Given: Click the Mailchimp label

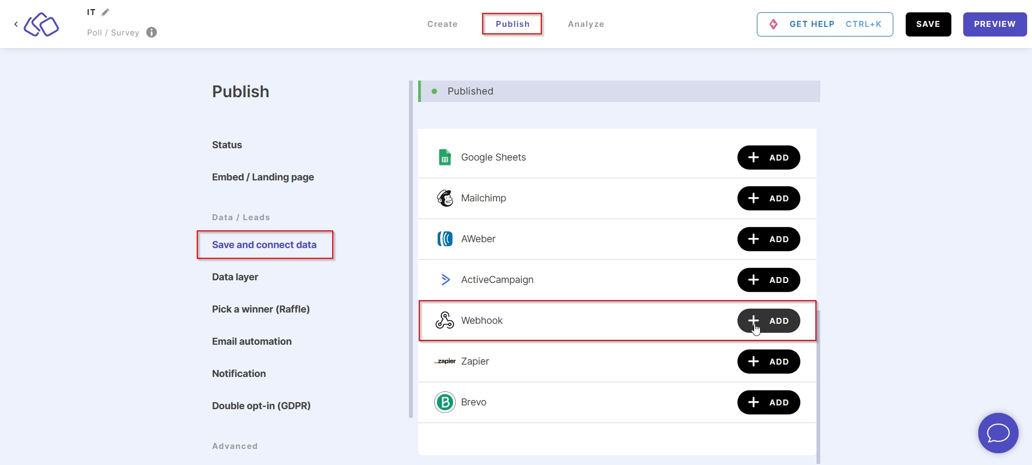Looking at the screenshot, I should (x=484, y=198).
